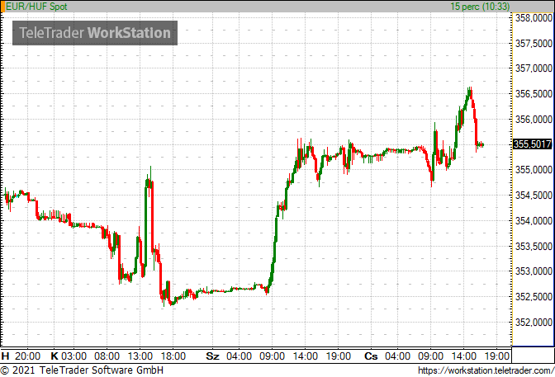Click the 13:00 time axis label
The height and width of the screenshot is (377, 555).
pyautogui.click(x=140, y=356)
